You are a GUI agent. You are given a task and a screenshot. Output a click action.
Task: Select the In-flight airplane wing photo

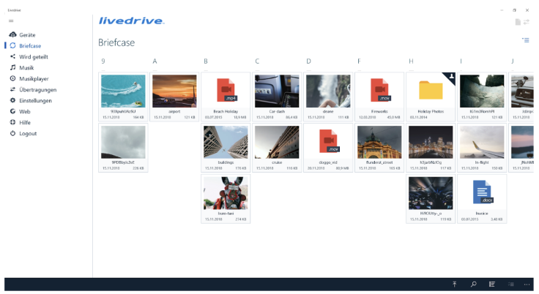482,142
